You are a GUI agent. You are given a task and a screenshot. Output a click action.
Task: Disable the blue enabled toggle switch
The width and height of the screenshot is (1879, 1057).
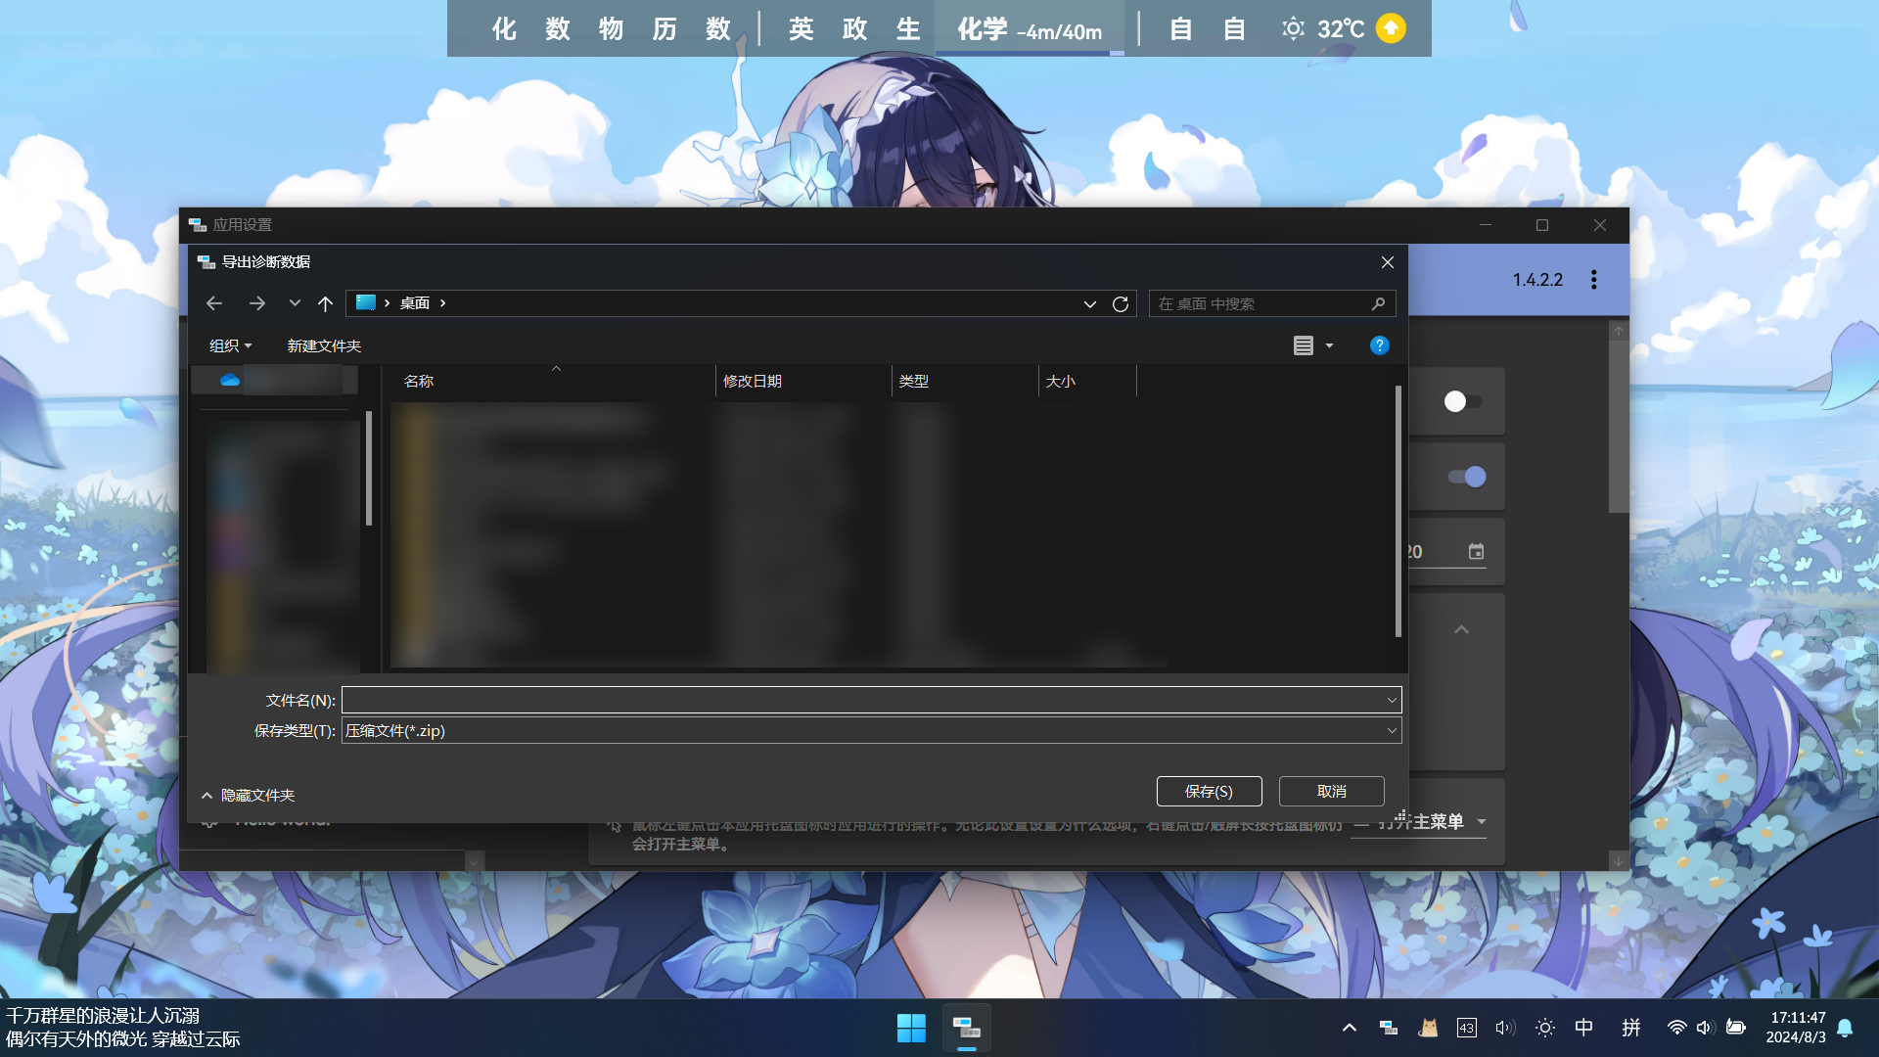click(x=1467, y=477)
